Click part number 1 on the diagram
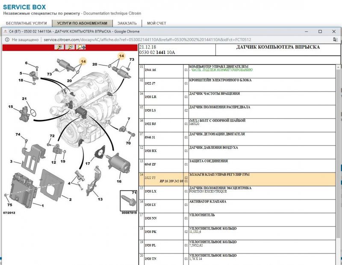 click(42, 206)
